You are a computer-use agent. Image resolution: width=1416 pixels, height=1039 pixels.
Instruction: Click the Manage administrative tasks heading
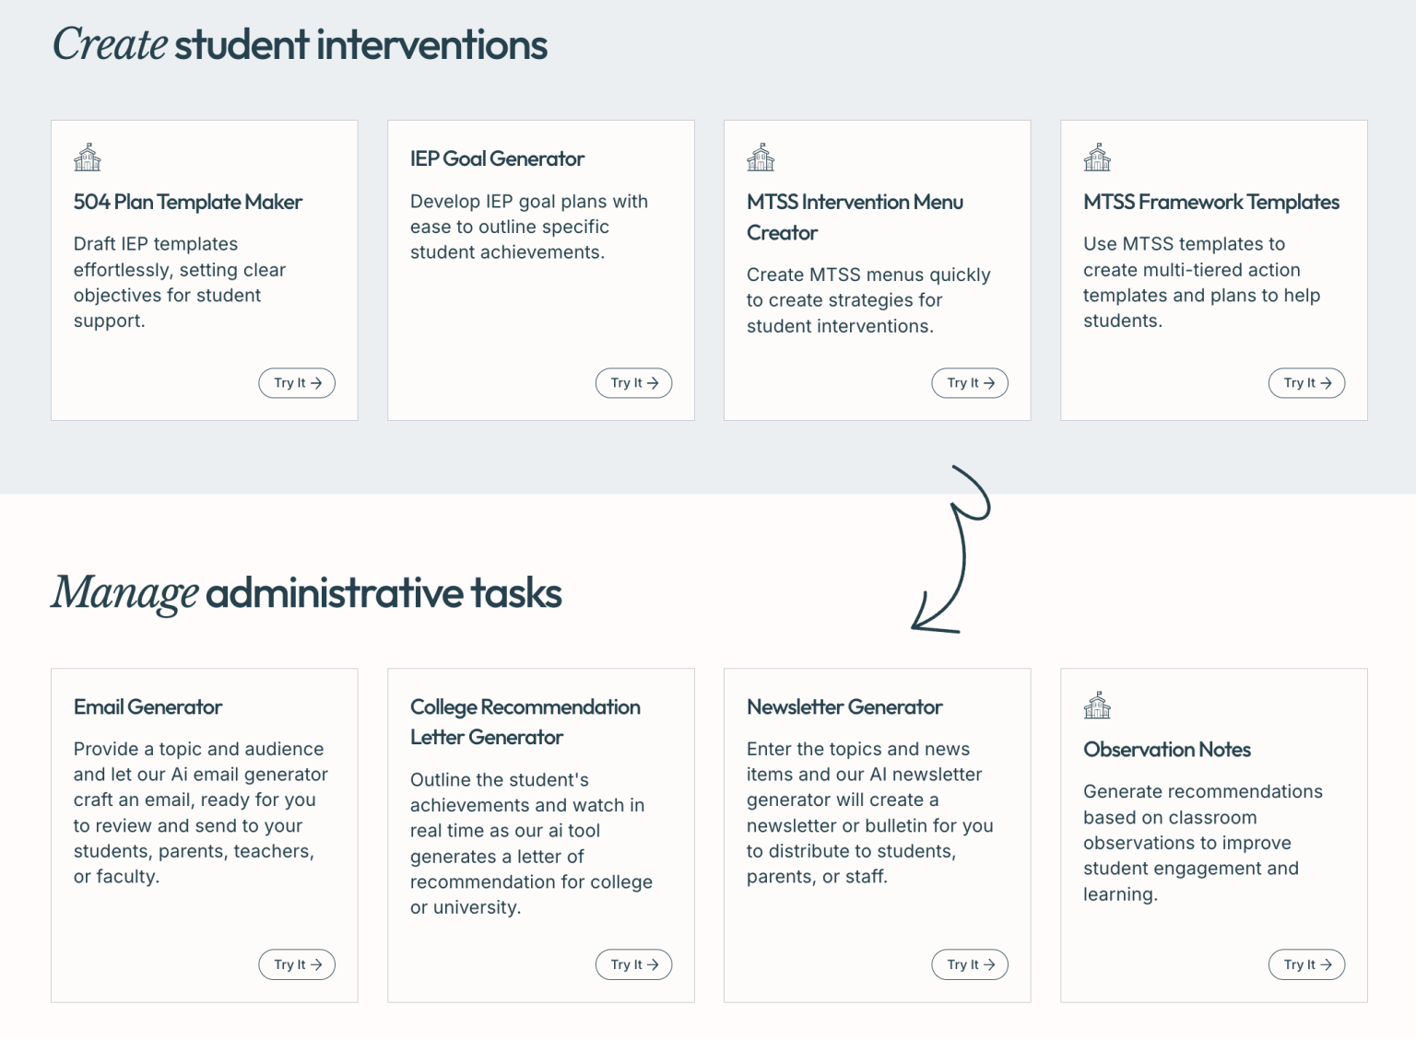pyautogui.click(x=307, y=593)
